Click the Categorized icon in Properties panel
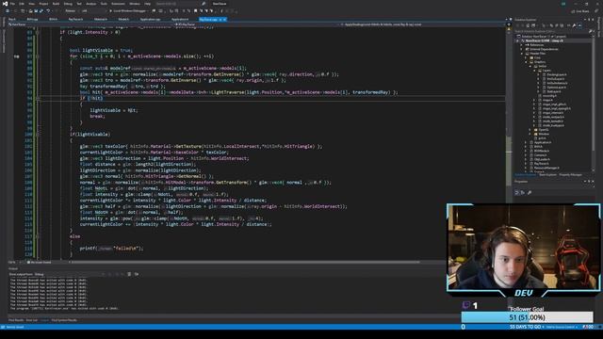 (x=516, y=192)
